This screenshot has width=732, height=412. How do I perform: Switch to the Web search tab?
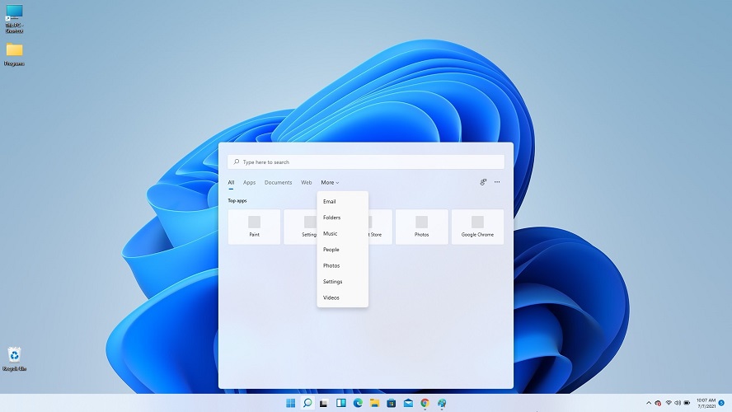coord(307,182)
